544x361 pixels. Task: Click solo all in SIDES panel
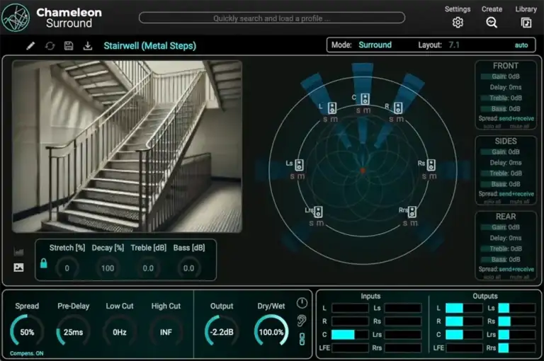pyautogui.click(x=492, y=202)
